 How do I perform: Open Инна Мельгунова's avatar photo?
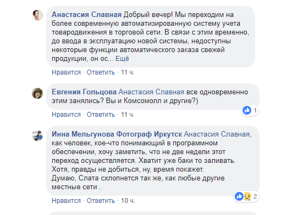tap(37, 135)
